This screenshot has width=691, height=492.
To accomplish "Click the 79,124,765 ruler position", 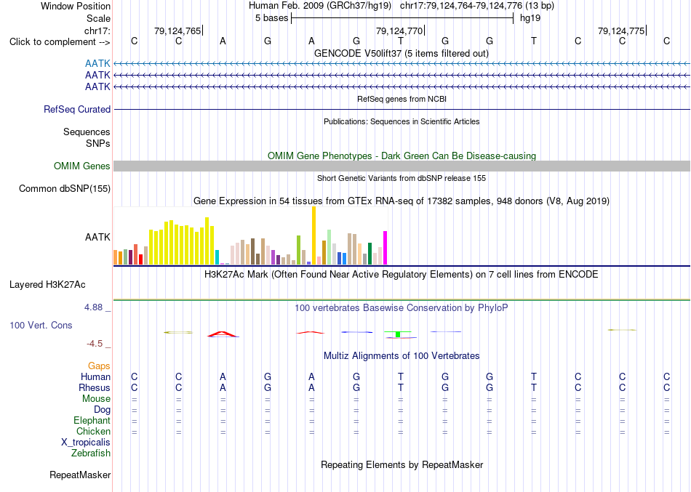I will 177,31.
